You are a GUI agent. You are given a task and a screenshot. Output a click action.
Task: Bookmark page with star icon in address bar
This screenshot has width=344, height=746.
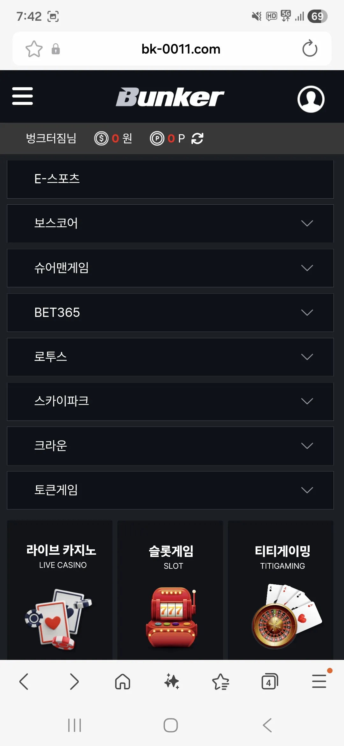tap(34, 49)
